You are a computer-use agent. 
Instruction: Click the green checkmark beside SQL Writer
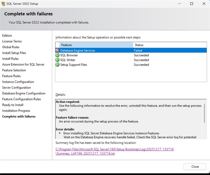(x=57, y=60)
